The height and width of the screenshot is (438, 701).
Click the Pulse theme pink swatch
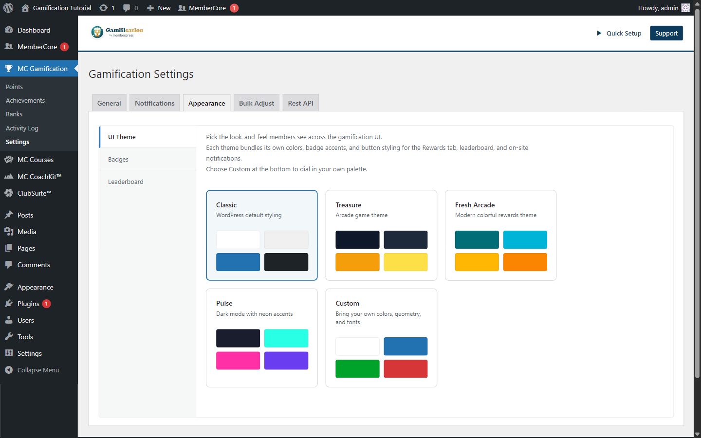tap(238, 361)
